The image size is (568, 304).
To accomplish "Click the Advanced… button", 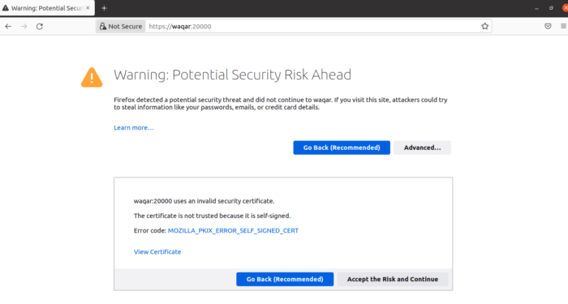I will coord(423,148).
